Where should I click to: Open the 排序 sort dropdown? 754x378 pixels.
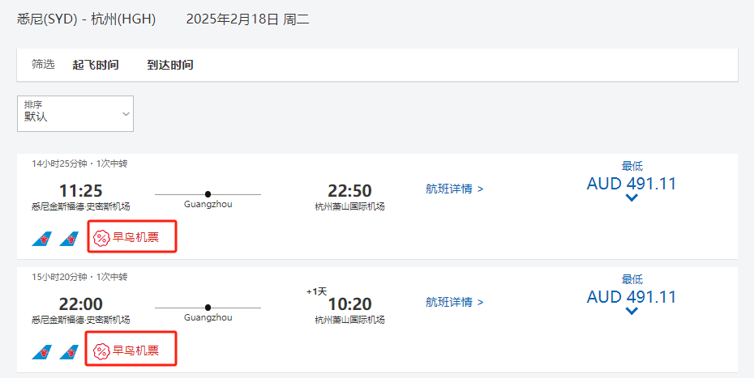[x=75, y=114]
